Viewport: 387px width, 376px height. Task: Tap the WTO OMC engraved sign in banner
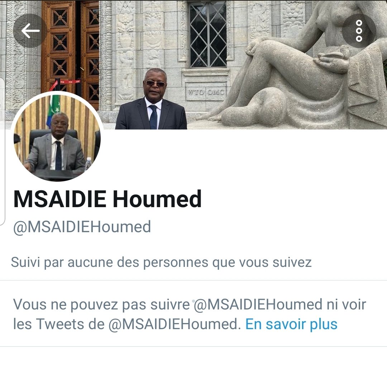click(x=206, y=92)
